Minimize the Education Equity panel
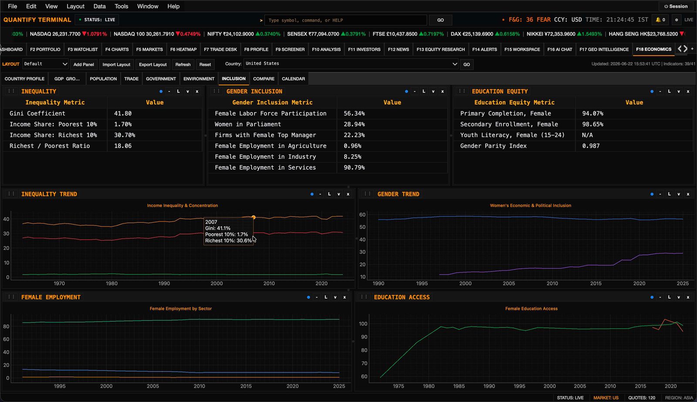Viewport: 697px width, 402px height. pyautogui.click(x=660, y=91)
